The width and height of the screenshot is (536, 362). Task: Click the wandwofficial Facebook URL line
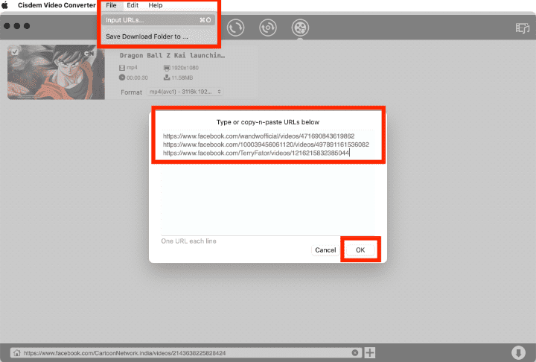tap(259, 136)
